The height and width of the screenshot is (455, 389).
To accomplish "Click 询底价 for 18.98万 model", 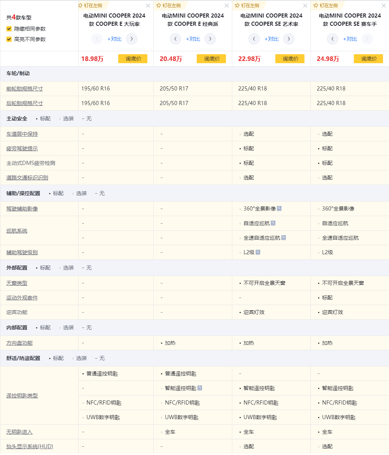I will point(133,59).
